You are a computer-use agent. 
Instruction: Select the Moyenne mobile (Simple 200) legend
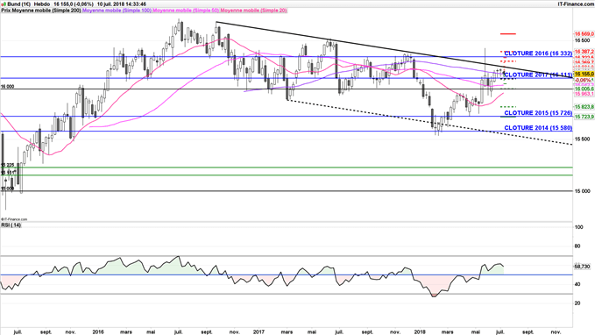pos(46,11)
